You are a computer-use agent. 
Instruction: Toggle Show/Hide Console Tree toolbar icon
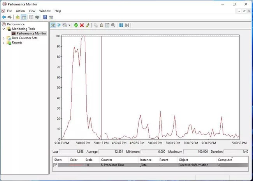[24, 17]
